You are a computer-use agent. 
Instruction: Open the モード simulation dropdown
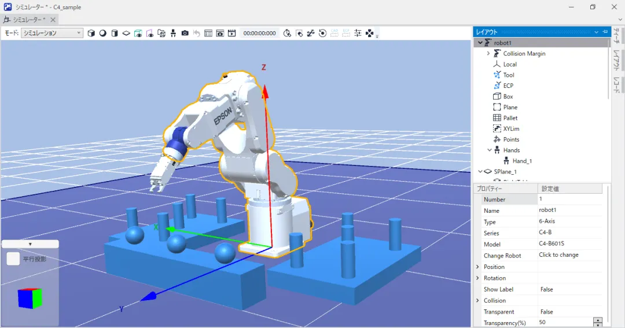point(52,34)
